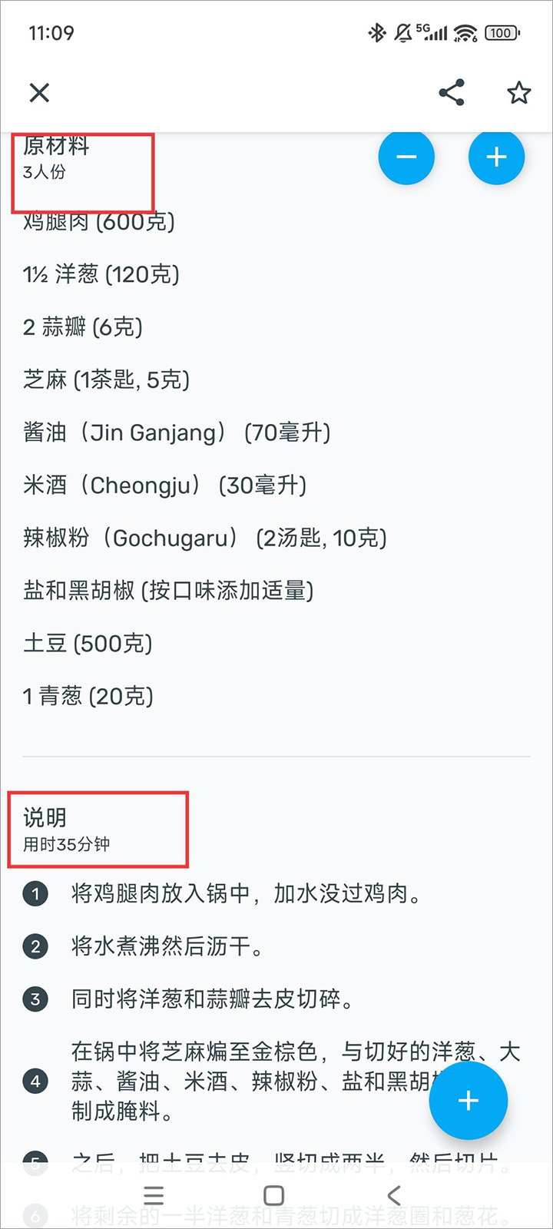
Task: Increase servings with the plus button
Action: tap(496, 157)
